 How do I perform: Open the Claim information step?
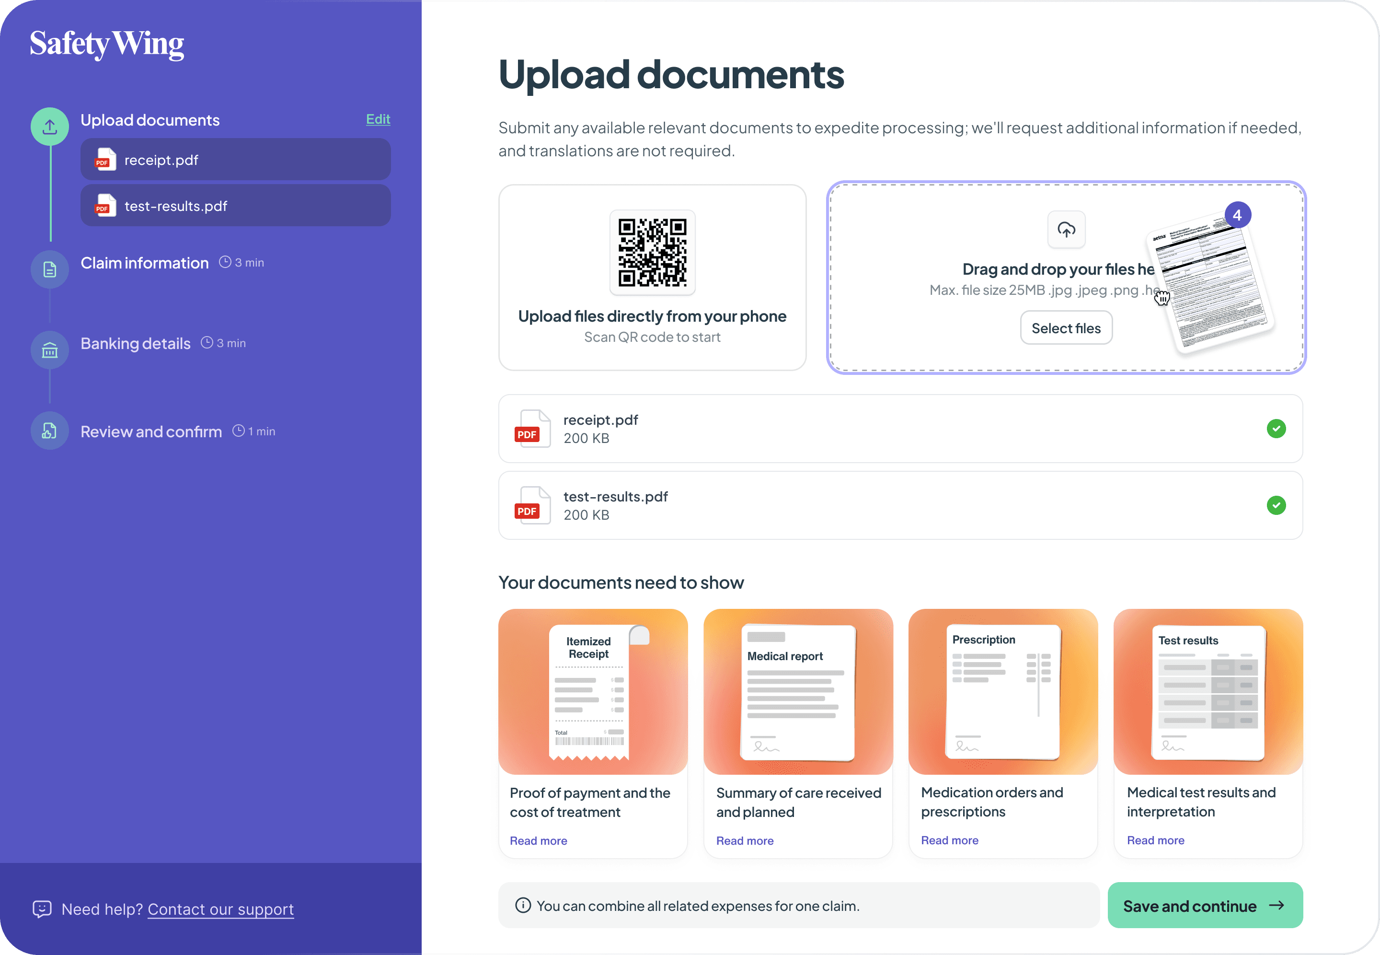click(145, 263)
